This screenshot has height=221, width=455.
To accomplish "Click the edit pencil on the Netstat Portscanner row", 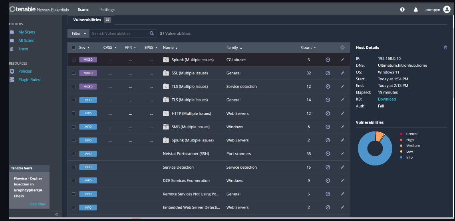I will coord(342,153).
